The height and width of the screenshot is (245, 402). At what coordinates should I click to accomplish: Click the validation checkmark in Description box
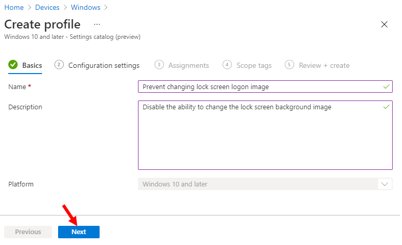click(x=386, y=107)
